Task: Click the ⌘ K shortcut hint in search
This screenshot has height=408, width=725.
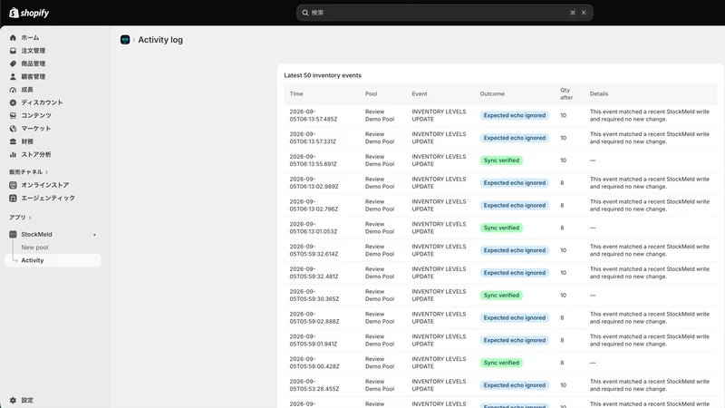Action: (578, 13)
